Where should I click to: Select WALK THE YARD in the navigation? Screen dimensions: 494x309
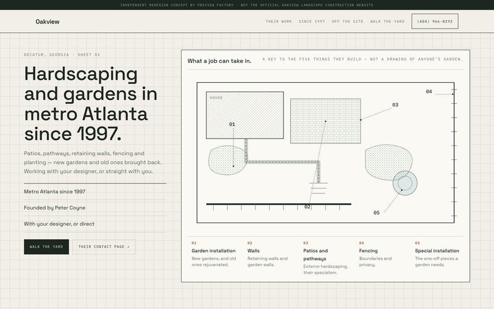click(387, 22)
